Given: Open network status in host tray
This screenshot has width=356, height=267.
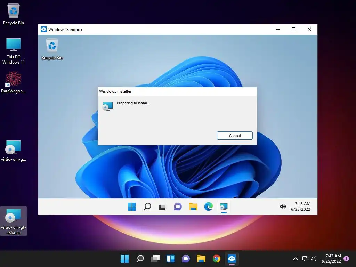Looking at the screenshot, I should click(305, 259).
